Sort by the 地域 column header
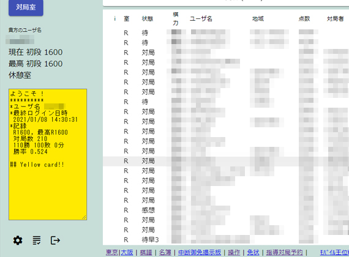Viewport: 349px width, 257px height. tap(258, 19)
